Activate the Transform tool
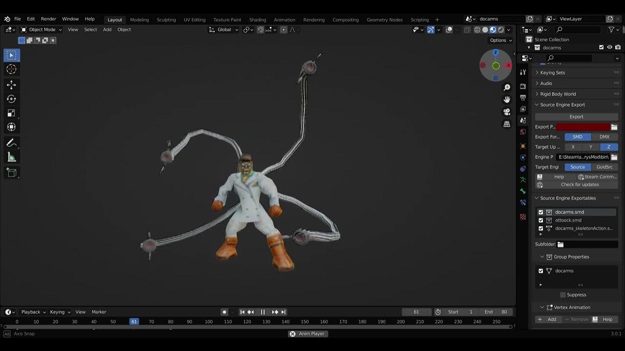The width and height of the screenshot is (625, 351). click(12, 127)
